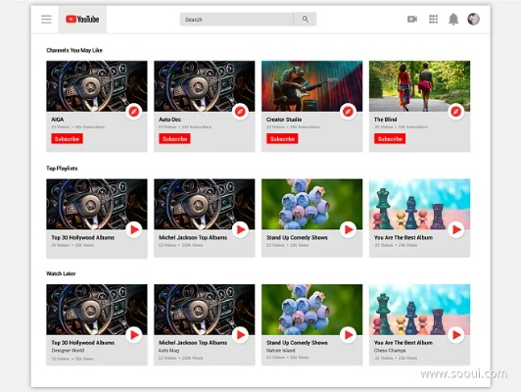
Task: Open the Auto Dec channel thumbnail
Action: 205,86
